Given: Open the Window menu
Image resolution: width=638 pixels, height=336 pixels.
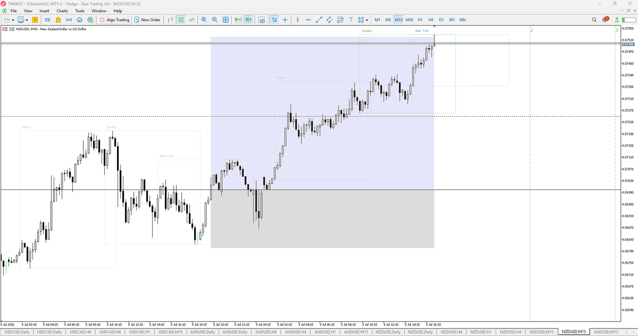Looking at the screenshot, I should click(x=99, y=11).
